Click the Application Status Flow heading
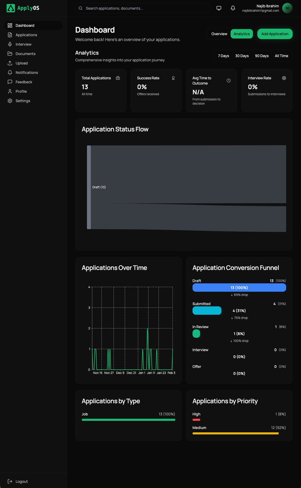 click(115, 129)
